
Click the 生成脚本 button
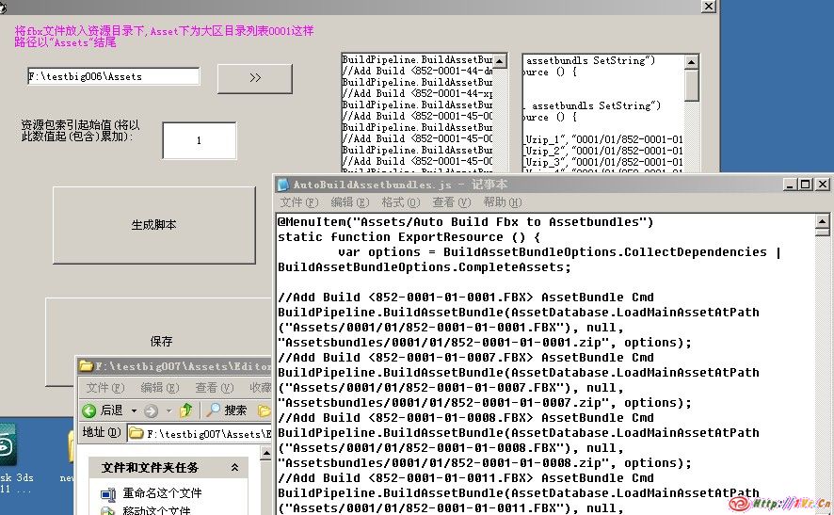(153, 225)
